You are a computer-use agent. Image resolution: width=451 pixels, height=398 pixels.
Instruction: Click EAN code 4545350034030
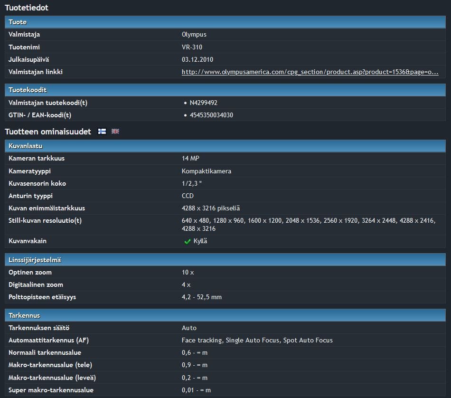(211, 115)
